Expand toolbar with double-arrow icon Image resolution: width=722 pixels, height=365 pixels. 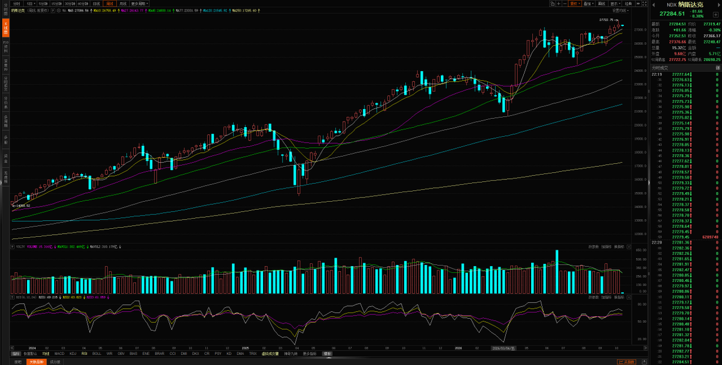coord(638,4)
